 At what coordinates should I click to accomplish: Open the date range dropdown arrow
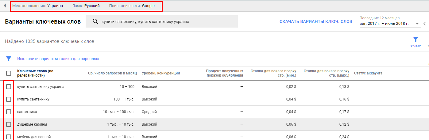[x=417, y=24]
